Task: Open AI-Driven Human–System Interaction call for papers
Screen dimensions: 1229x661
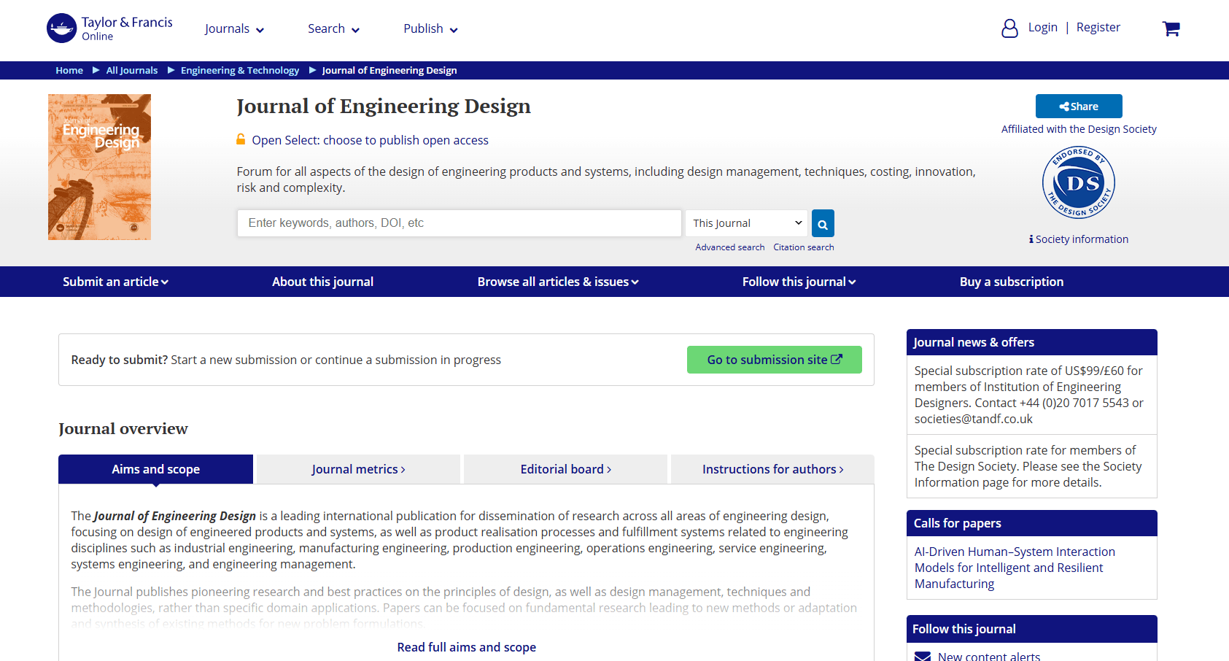Action: [x=1015, y=568]
